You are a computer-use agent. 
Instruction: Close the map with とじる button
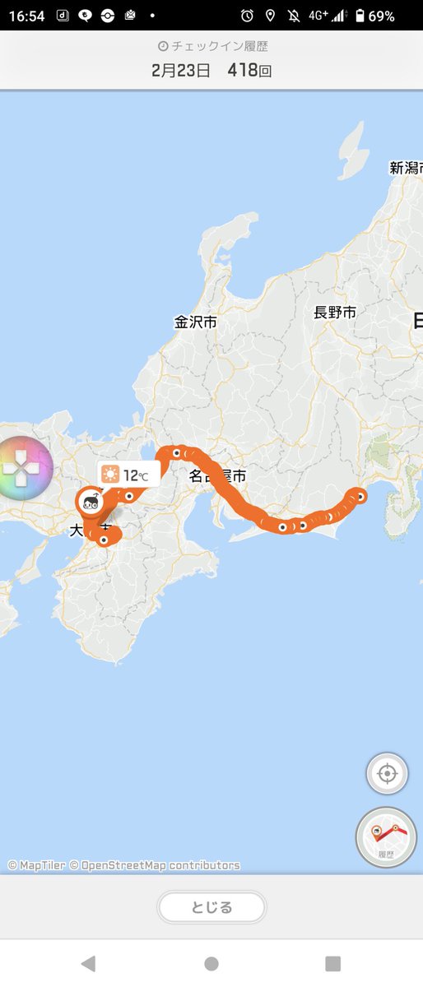point(211,907)
